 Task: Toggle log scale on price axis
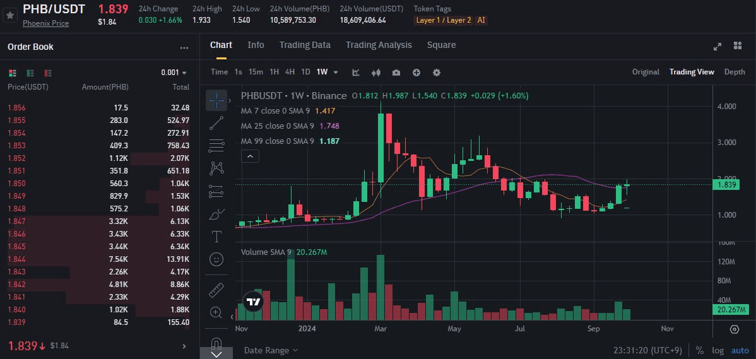click(718, 350)
